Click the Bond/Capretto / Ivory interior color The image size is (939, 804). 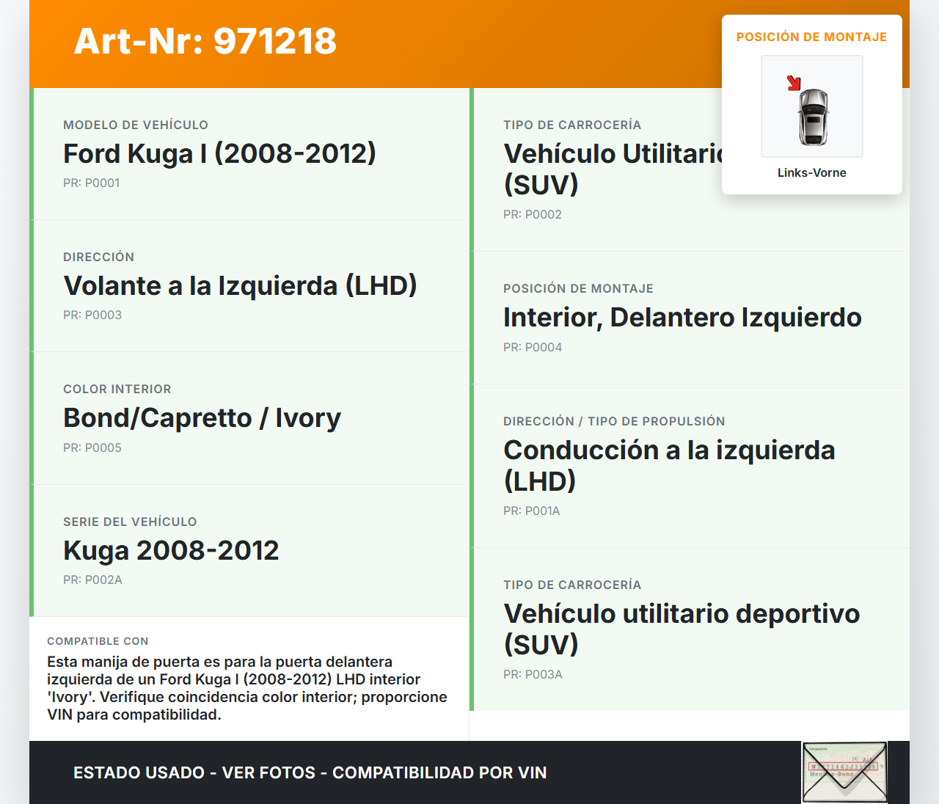point(202,417)
